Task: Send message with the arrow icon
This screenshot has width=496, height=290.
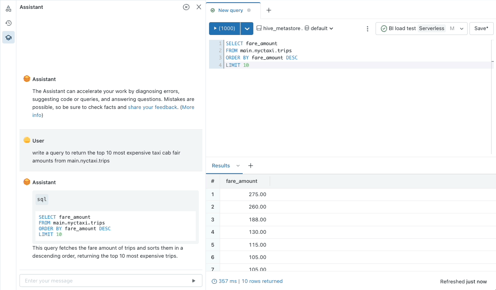Action: pos(194,281)
